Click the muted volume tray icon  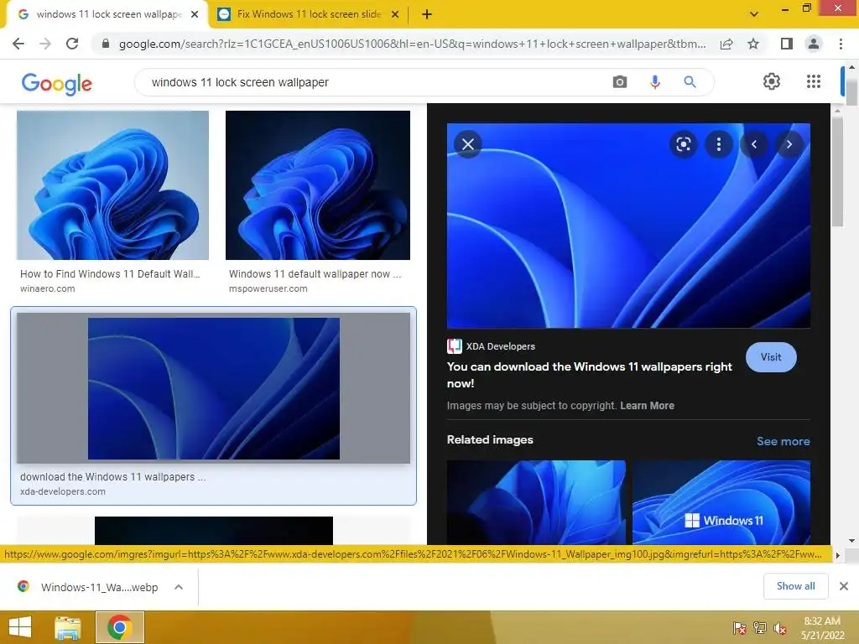[x=780, y=628]
